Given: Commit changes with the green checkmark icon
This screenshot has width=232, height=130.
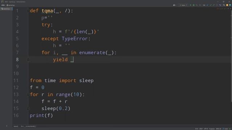Looking at the screenshot, I should pos(211,5).
